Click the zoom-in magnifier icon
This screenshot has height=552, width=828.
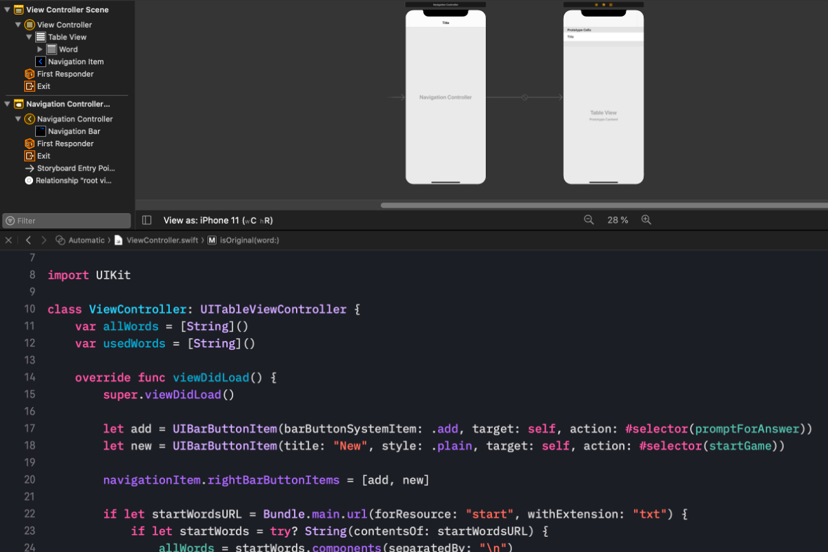pyautogui.click(x=647, y=219)
